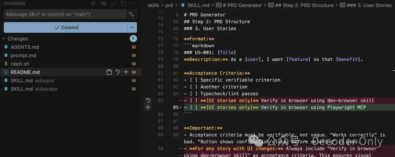This screenshot has height=157, width=395.
Task: Stage the diff block using gutter plus
Action: click(148, 107)
